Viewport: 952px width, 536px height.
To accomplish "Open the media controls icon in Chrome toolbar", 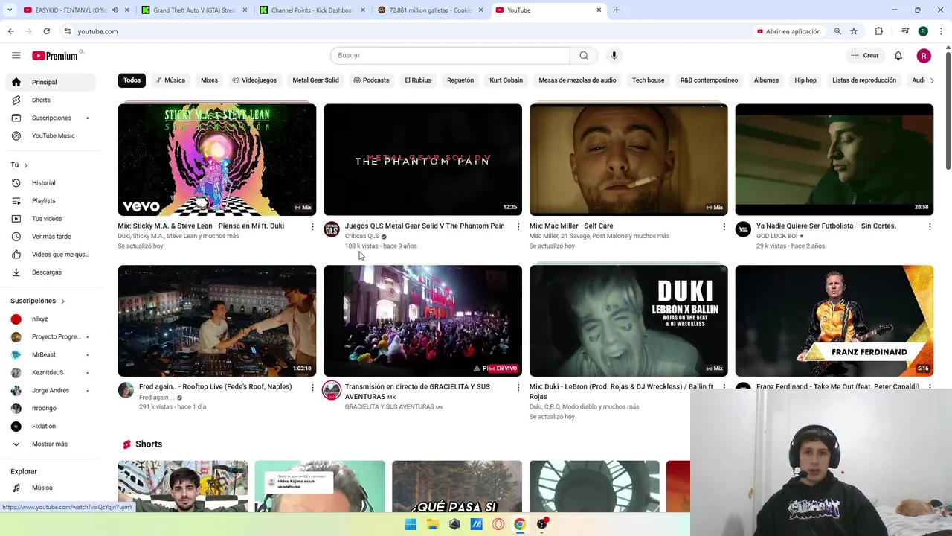I will [905, 31].
